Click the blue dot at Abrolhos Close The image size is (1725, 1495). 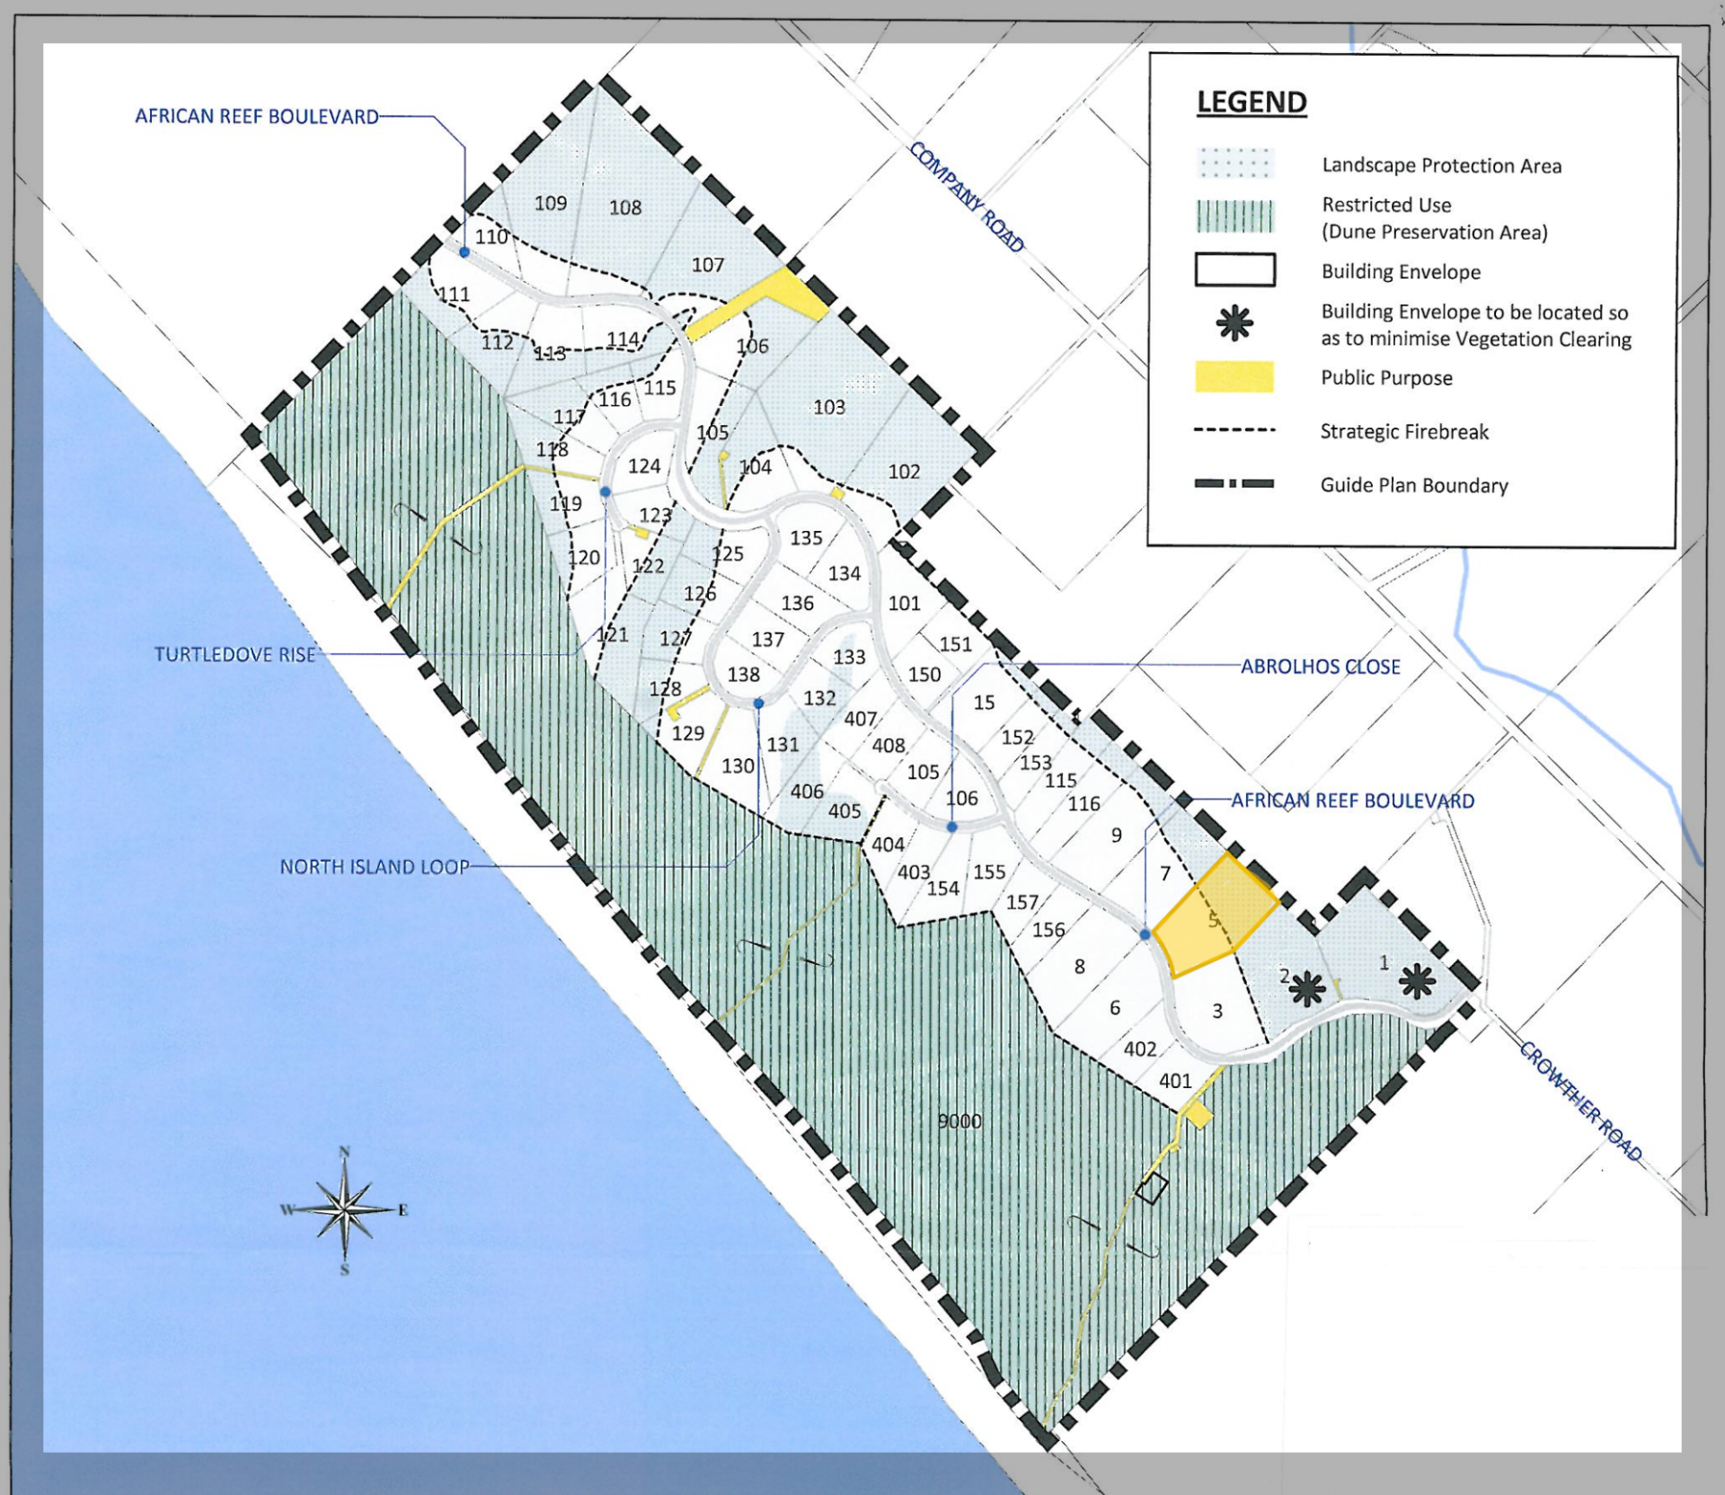pos(952,827)
